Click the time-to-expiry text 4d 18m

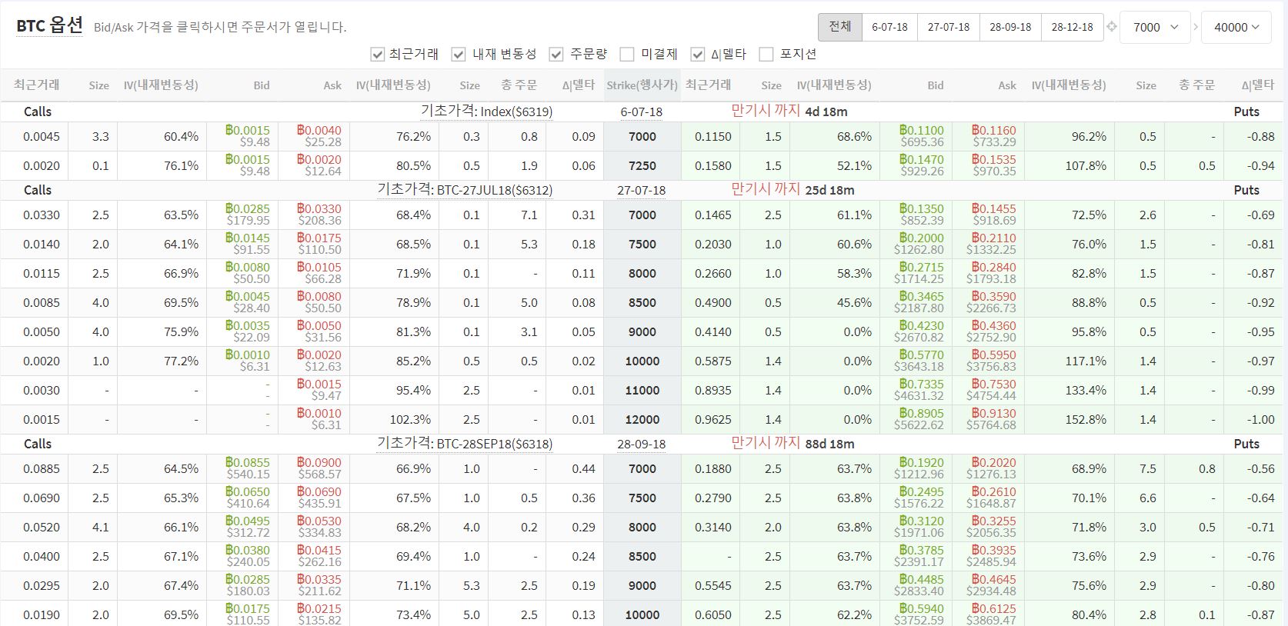pos(826,112)
